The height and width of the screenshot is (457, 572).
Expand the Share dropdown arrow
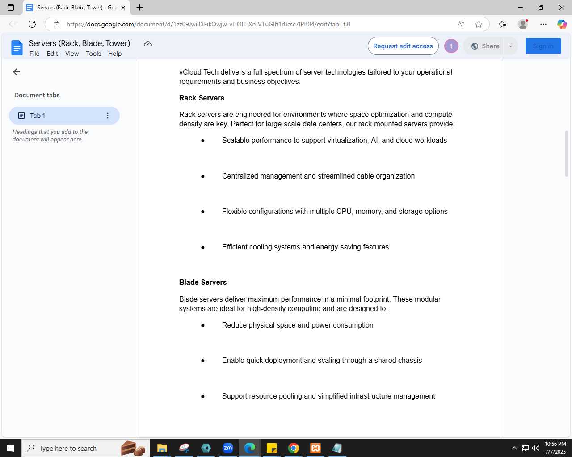[511, 46]
